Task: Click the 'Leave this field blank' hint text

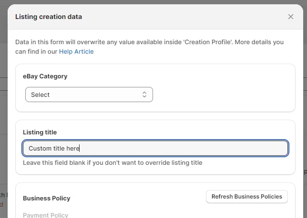Action: [x=113, y=162]
